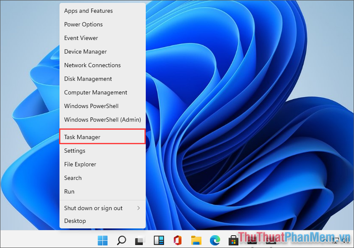Launch Microsoft Office from the taskbar
Image resolution: width=354 pixels, height=248 pixels.
[178, 240]
